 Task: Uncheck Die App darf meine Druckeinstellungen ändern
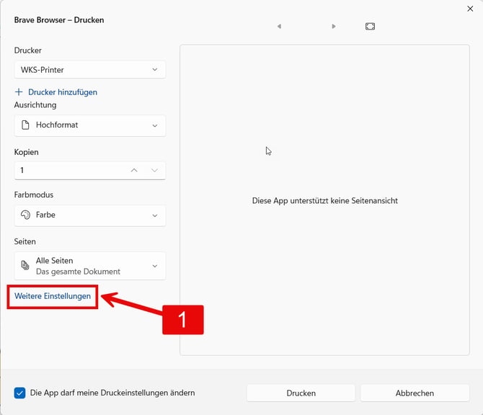click(x=19, y=393)
